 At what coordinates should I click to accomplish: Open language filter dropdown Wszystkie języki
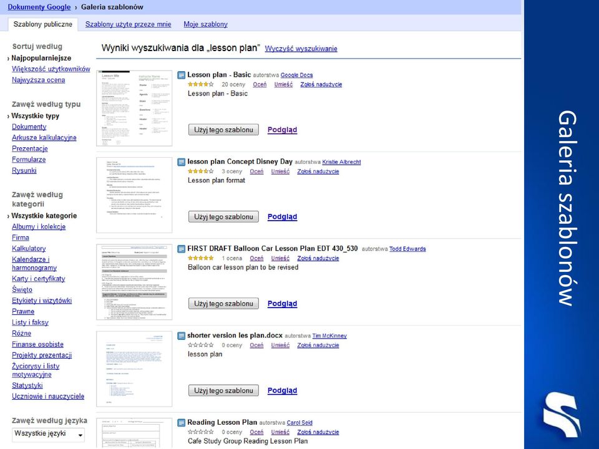[x=48, y=435]
